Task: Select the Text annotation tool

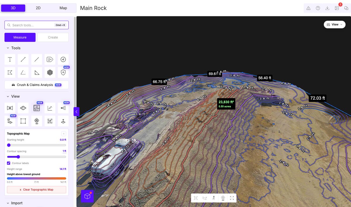Action: point(10,59)
